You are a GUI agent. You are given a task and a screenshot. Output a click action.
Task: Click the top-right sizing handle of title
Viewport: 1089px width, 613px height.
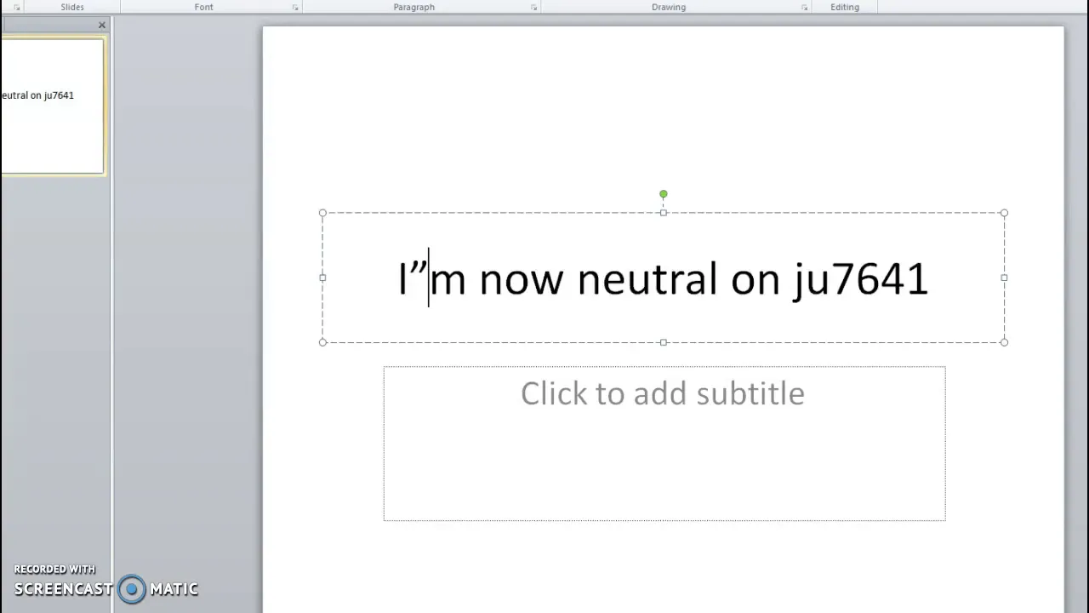tap(1004, 213)
